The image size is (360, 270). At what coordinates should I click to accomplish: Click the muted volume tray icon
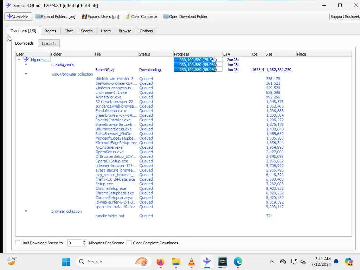303,262
